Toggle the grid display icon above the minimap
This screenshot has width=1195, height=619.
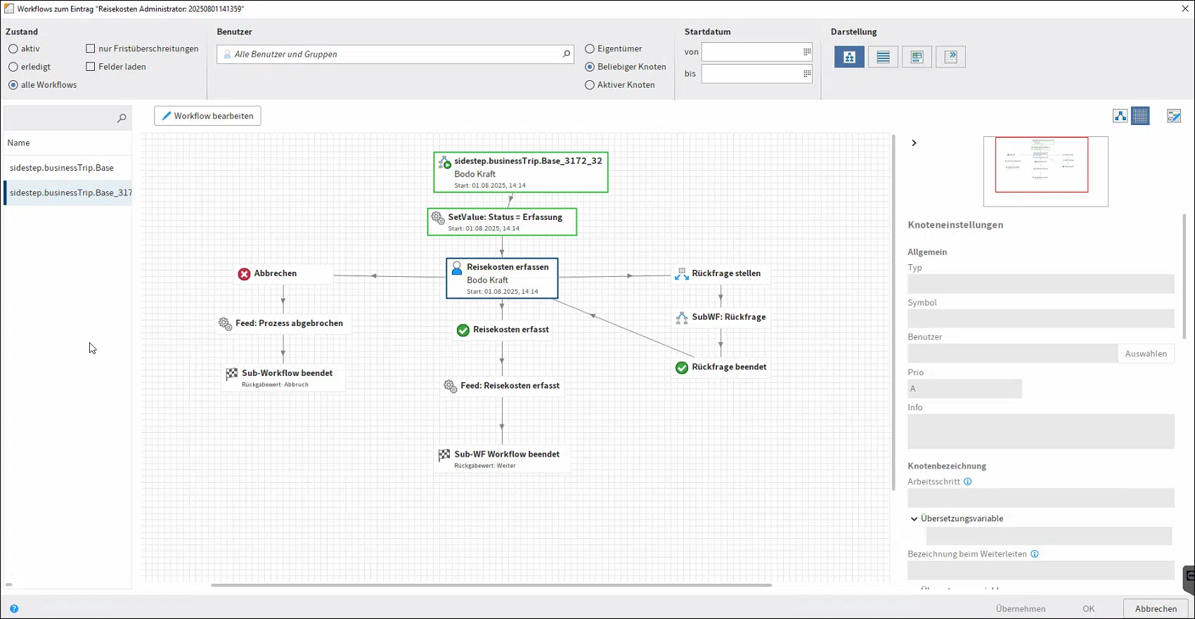(1141, 116)
